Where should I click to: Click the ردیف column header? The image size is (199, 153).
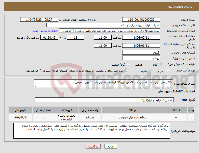[191, 110]
